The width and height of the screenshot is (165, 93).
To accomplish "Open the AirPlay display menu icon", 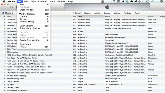I will 148,1.
